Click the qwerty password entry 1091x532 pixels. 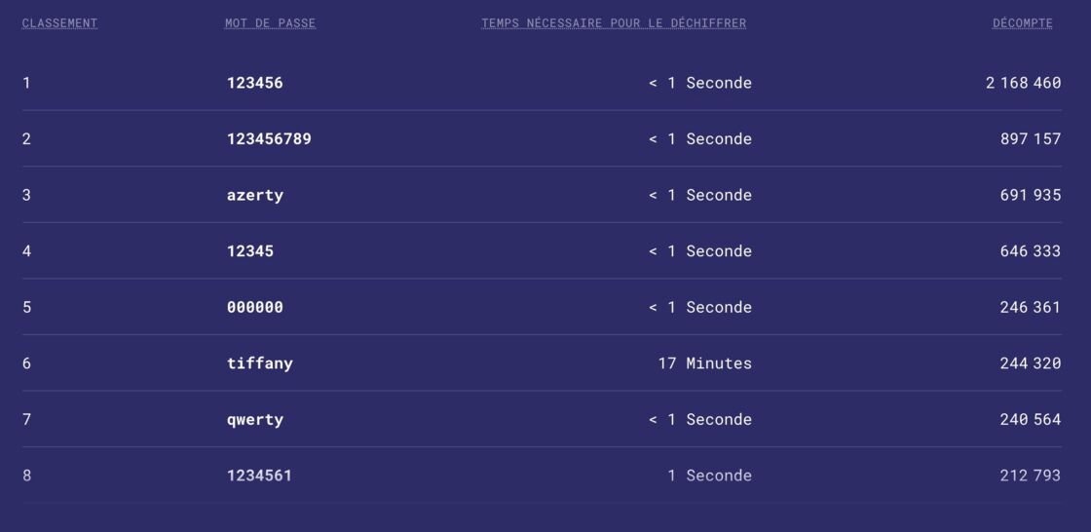click(254, 419)
